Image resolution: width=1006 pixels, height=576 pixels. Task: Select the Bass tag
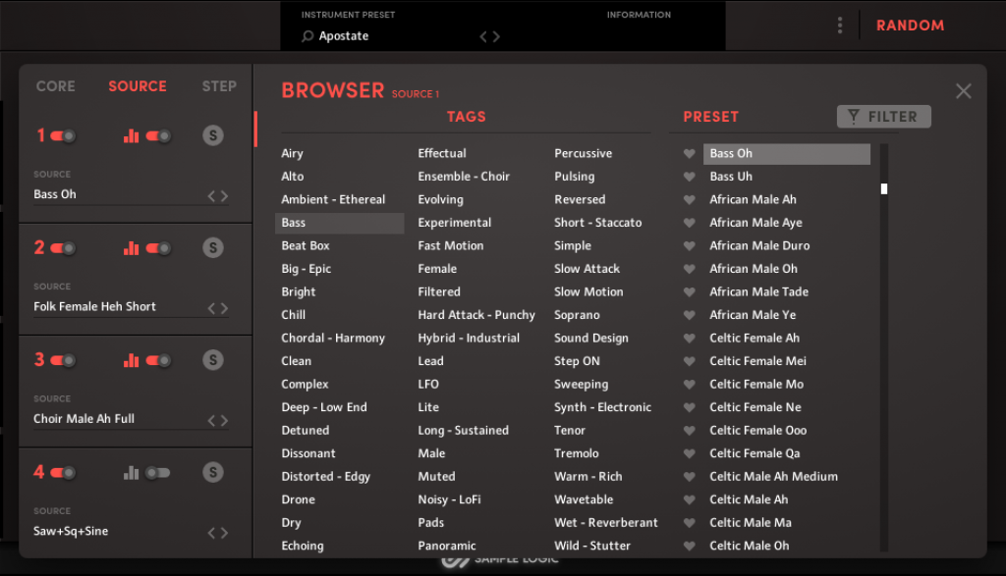pyautogui.click(x=339, y=223)
